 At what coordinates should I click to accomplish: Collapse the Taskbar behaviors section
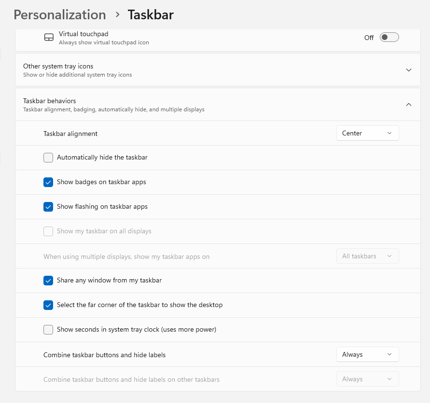(409, 105)
